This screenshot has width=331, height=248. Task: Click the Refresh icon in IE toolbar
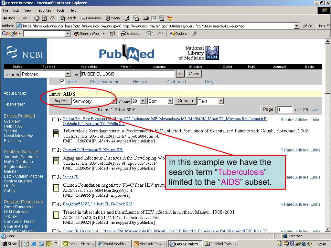pos(45,18)
